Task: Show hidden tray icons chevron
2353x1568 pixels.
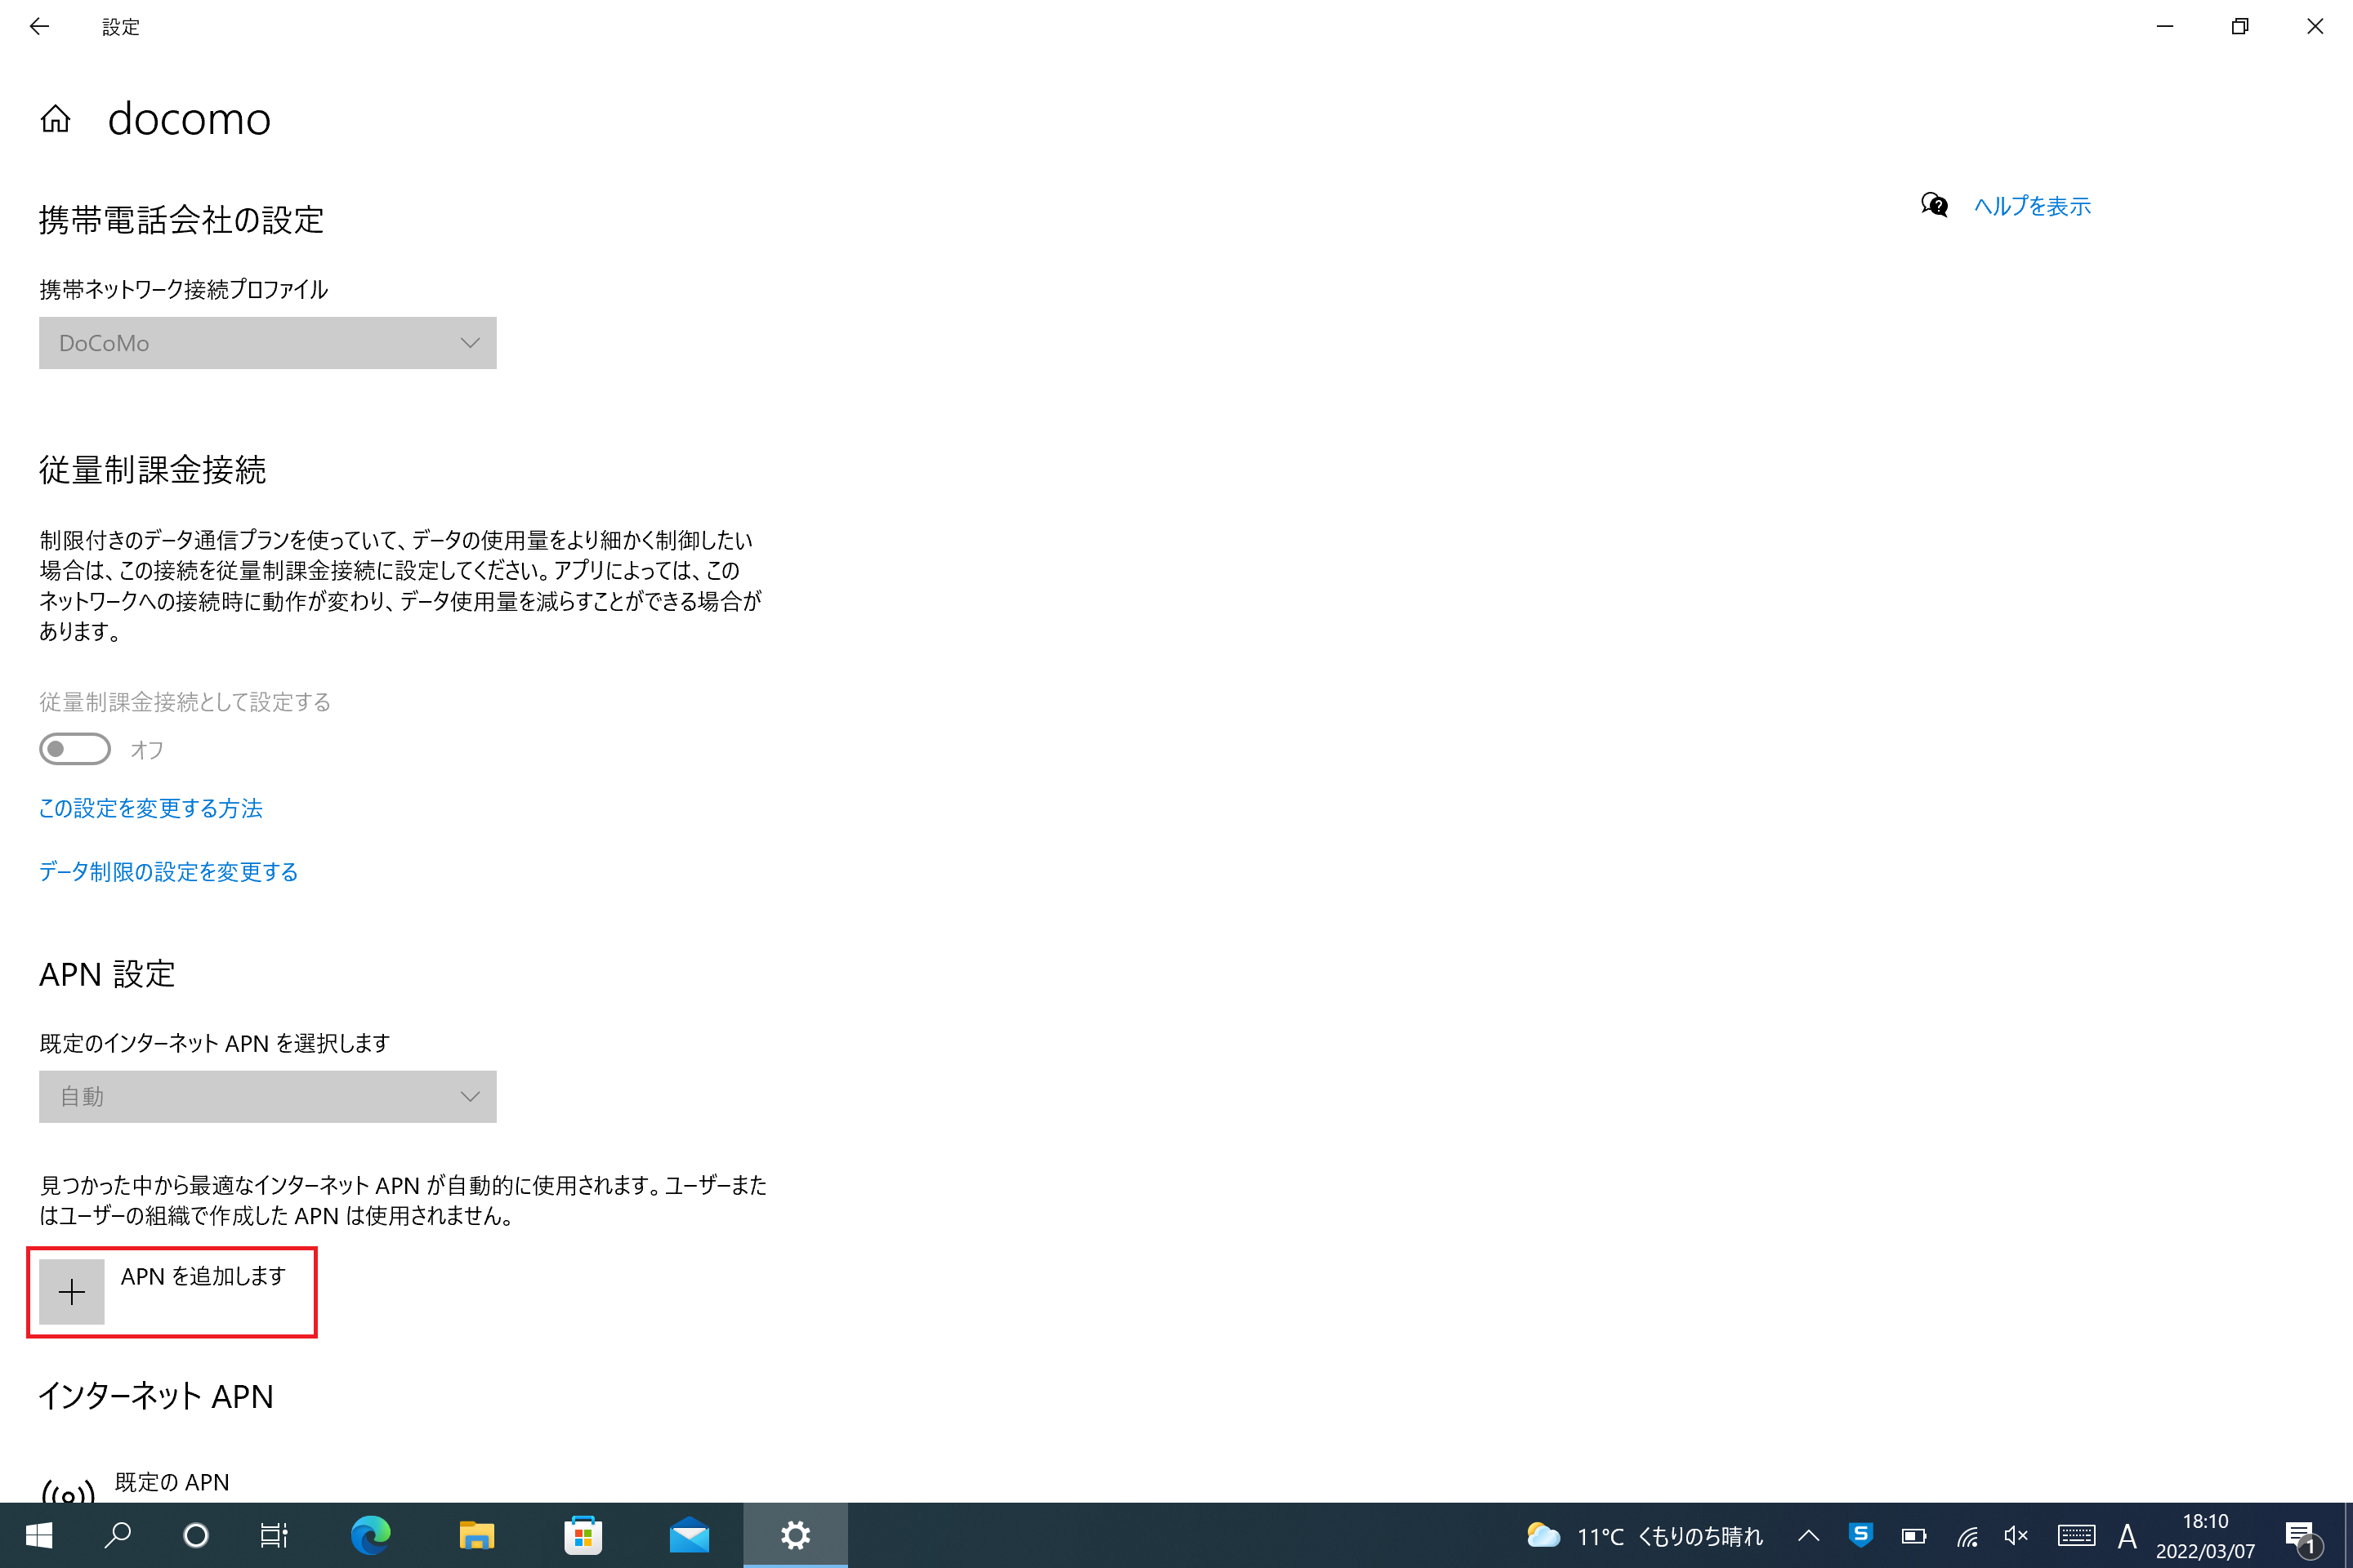Action: click(x=1809, y=1535)
